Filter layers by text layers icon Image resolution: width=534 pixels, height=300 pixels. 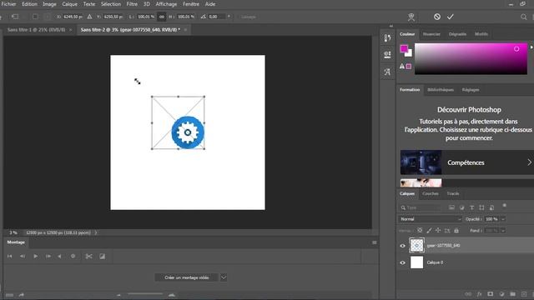(x=471, y=207)
